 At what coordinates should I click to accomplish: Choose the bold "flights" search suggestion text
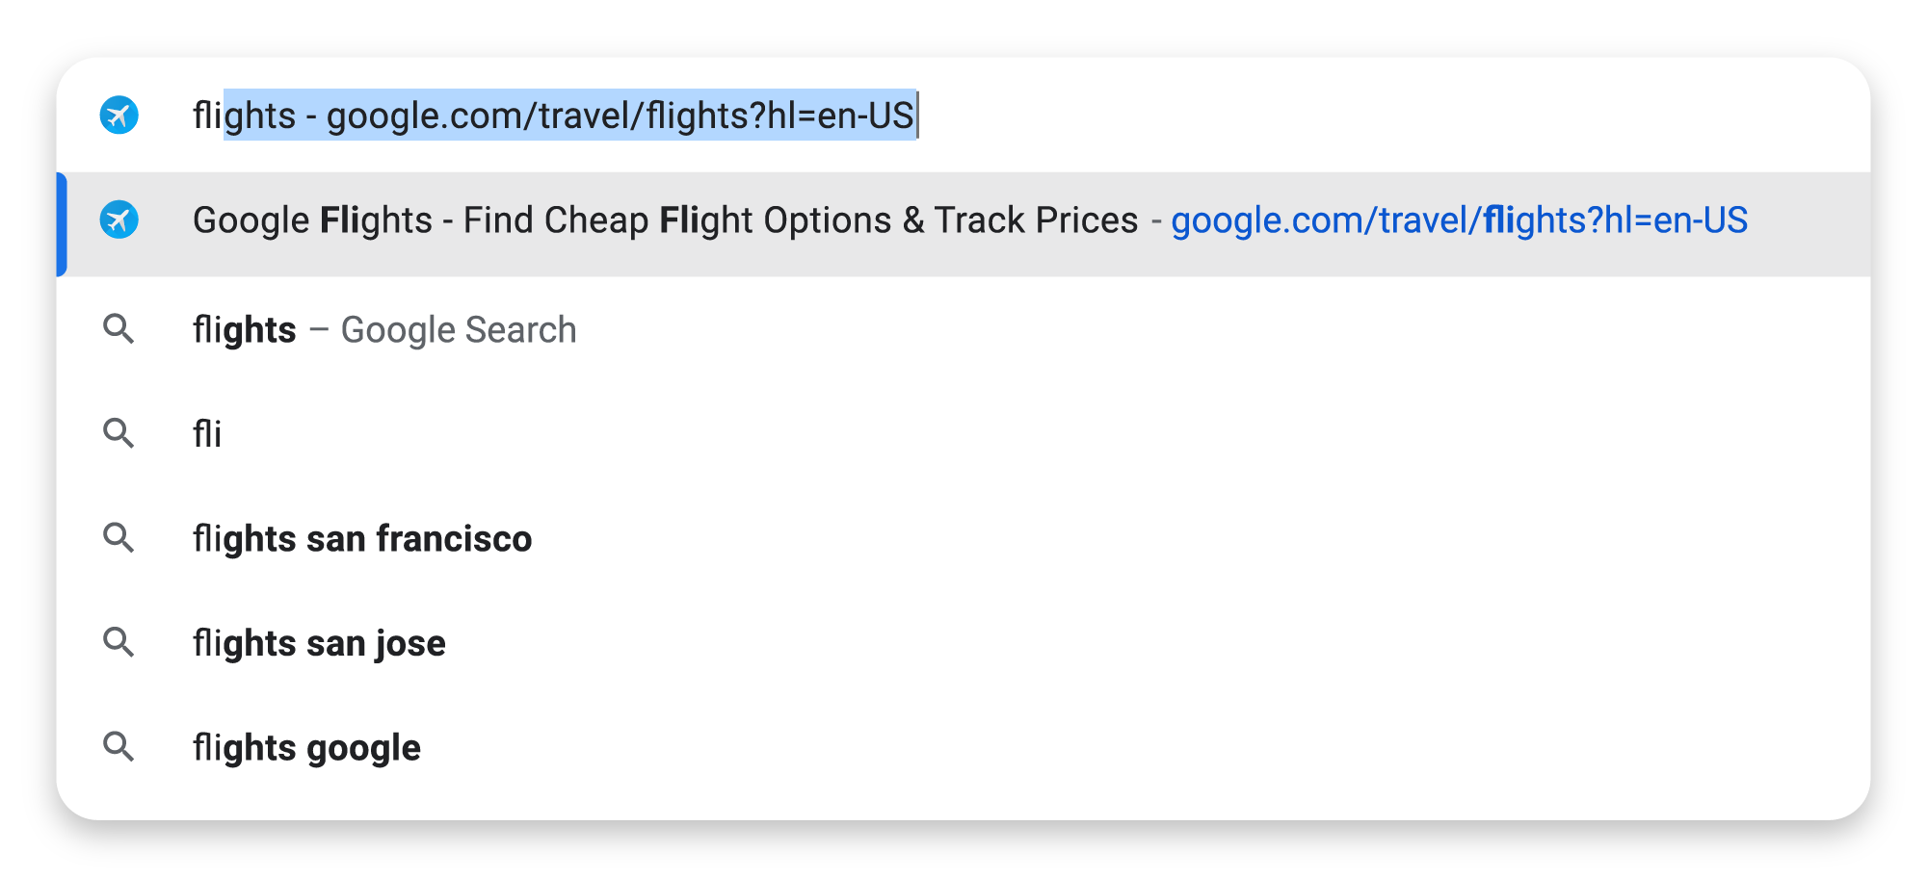click(245, 330)
